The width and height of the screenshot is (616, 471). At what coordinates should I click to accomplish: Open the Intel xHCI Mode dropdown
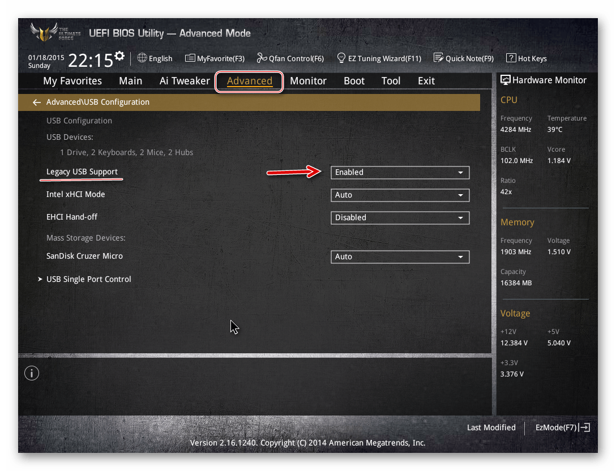(400, 195)
